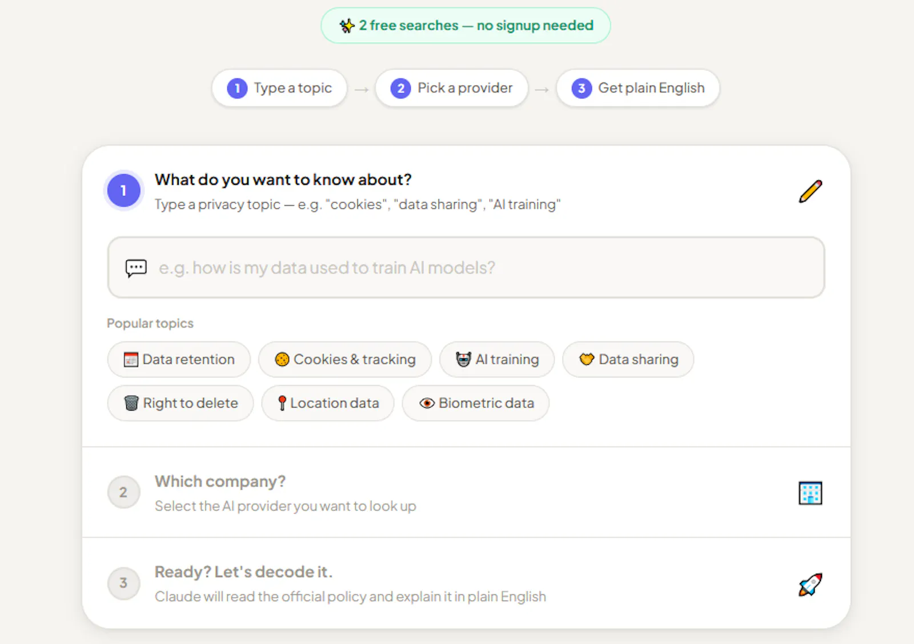The height and width of the screenshot is (644, 914).
Task: Click the rocket icon beside Ready? Let's decode it
Action: 810,584
